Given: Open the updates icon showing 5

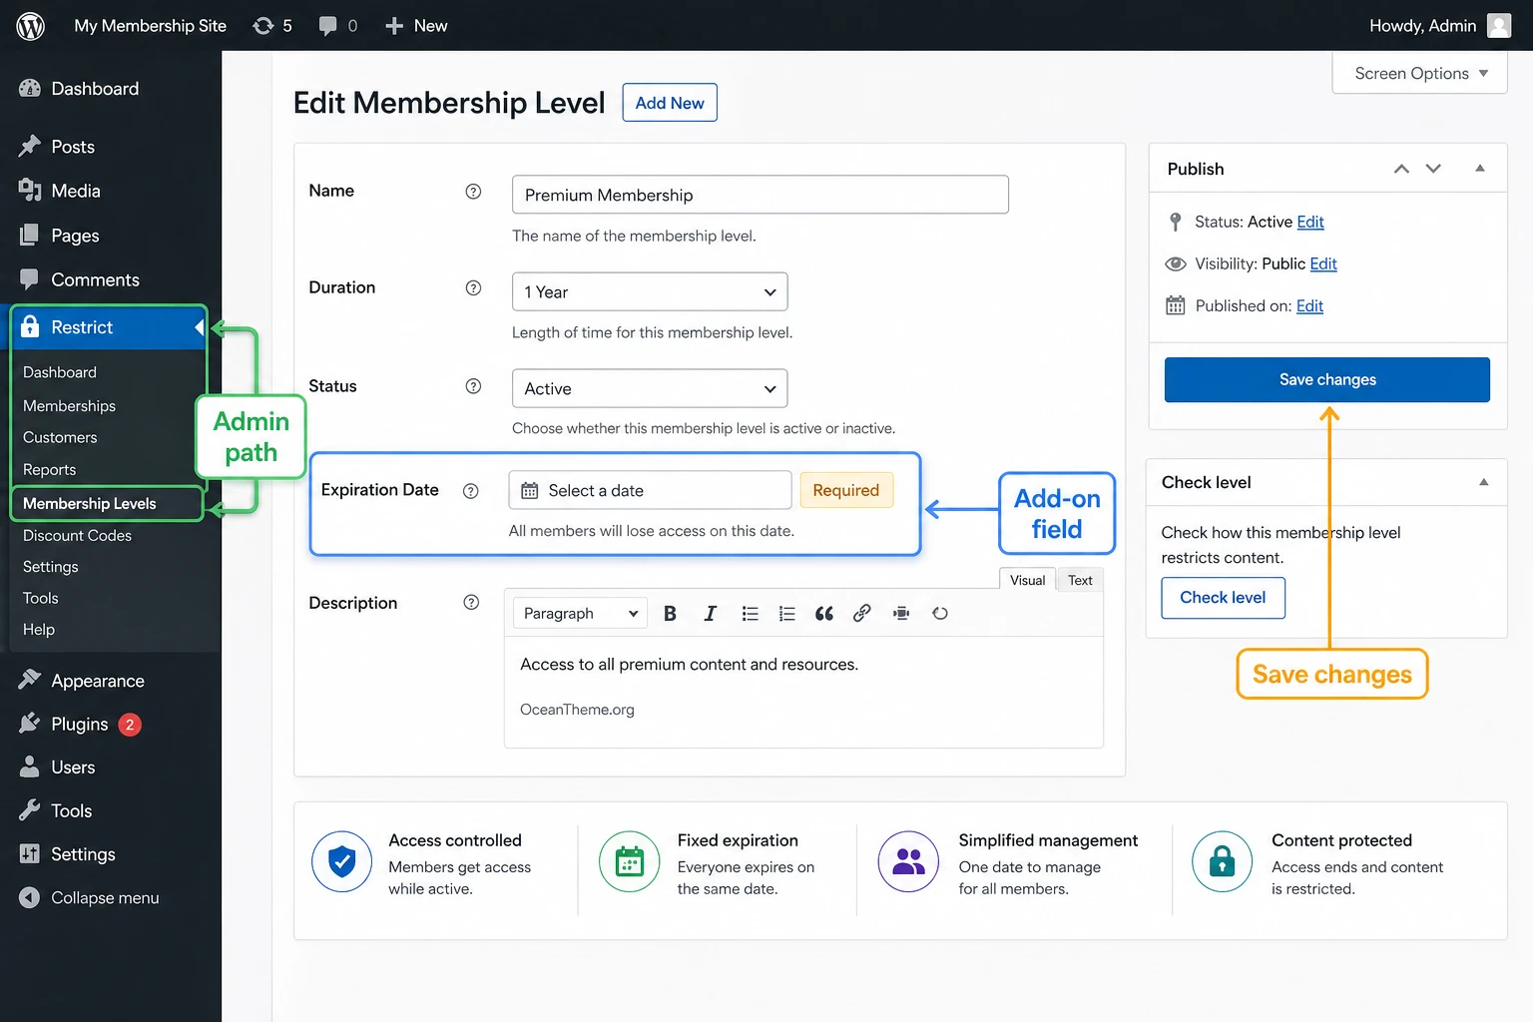Looking at the screenshot, I should 272,26.
